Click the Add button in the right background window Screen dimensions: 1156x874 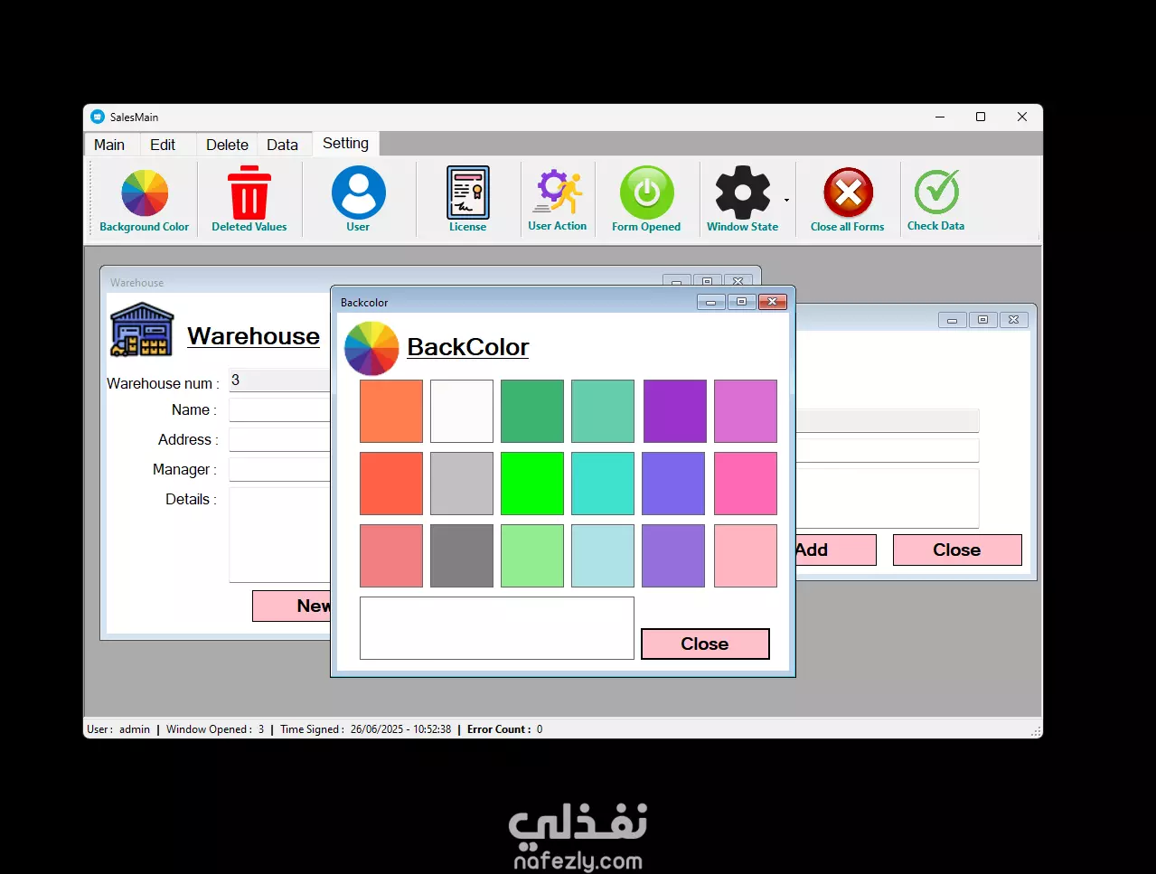click(836, 550)
